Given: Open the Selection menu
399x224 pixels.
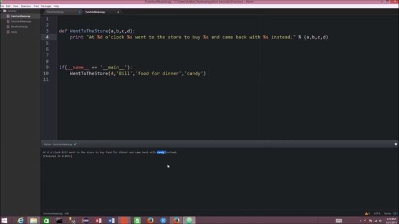Looking at the screenshot, I should (26, 6).
